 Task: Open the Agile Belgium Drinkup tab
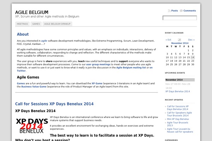[57, 24]
